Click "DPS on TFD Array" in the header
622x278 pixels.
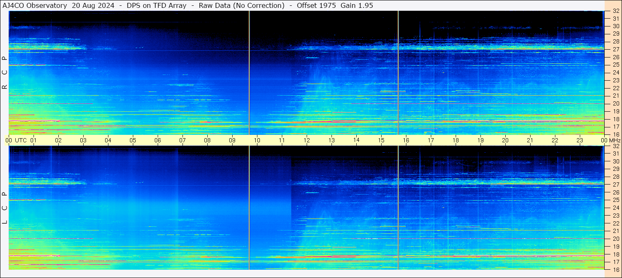[156, 5]
